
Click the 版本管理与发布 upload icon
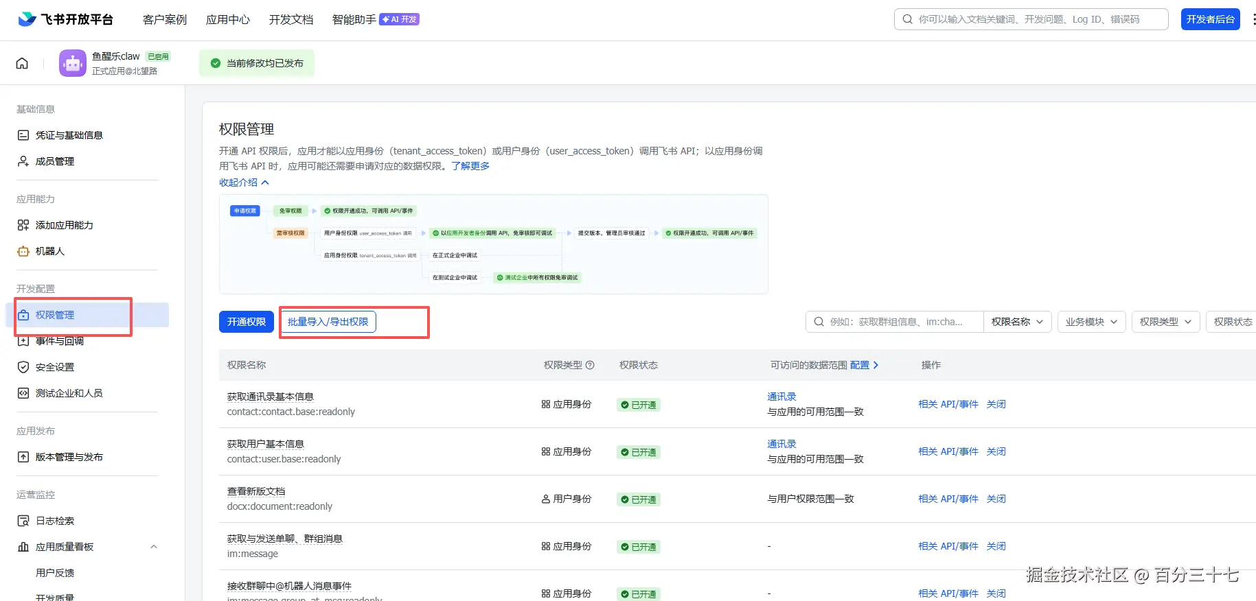[23, 457]
